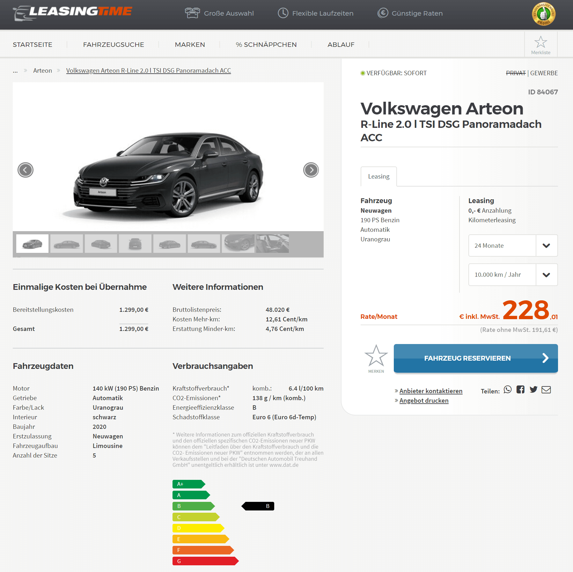Go to Startseite in the menu
The image size is (573, 572).
coord(33,45)
